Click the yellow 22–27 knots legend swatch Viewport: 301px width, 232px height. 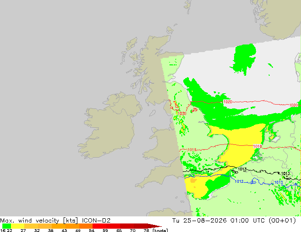(18, 226)
